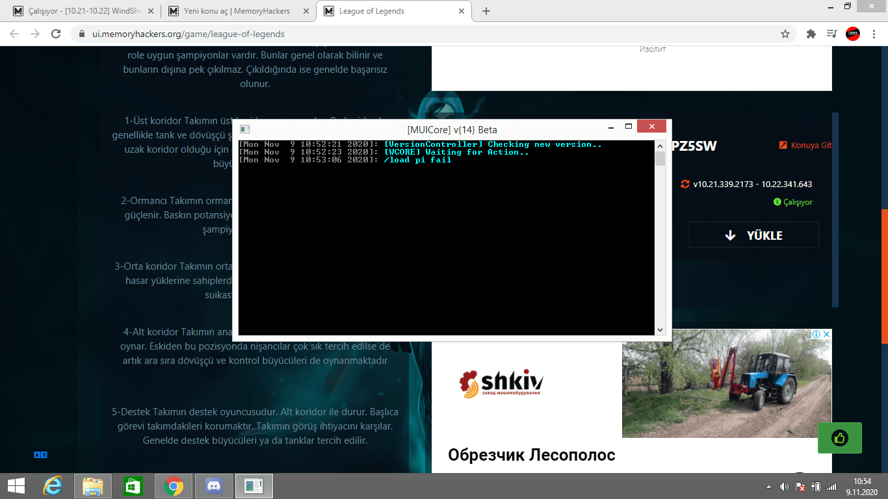Open the Windows Store taskbar icon
This screenshot has height=499, width=888.
(133, 486)
